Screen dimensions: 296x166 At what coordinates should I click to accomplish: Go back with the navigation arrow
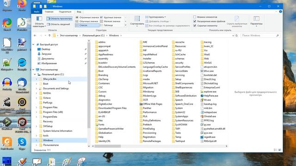pos(35,36)
